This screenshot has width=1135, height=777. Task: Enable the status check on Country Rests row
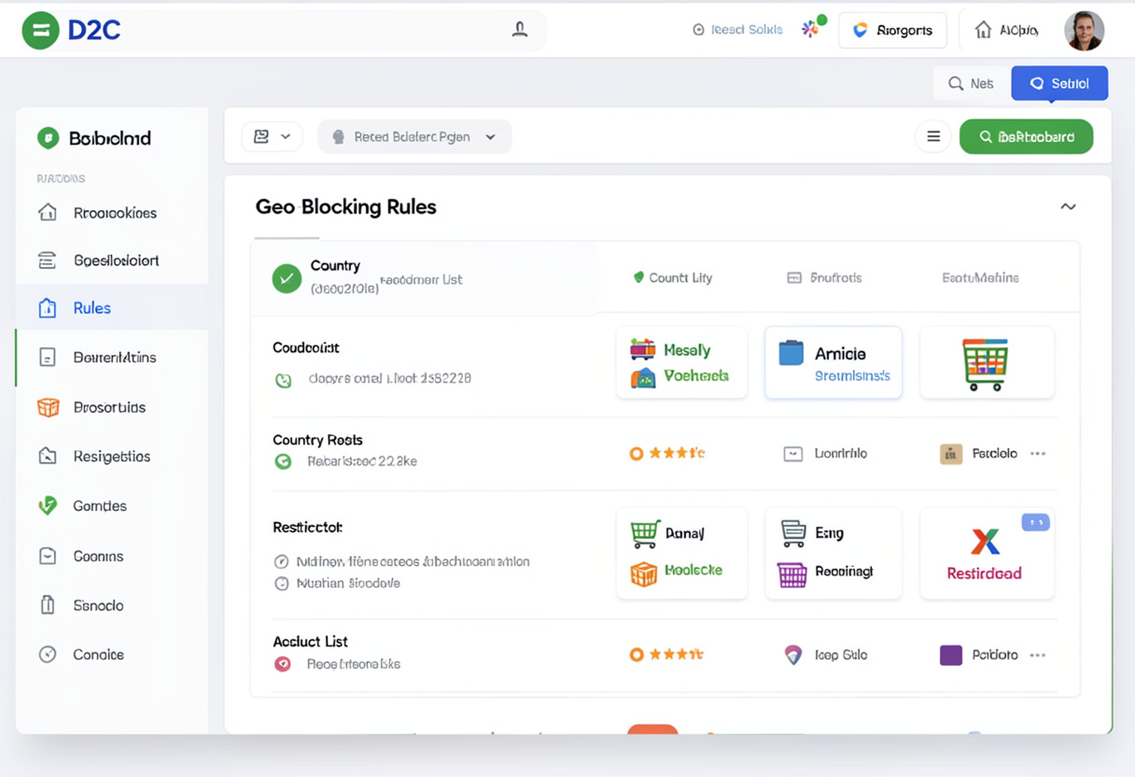[283, 461]
